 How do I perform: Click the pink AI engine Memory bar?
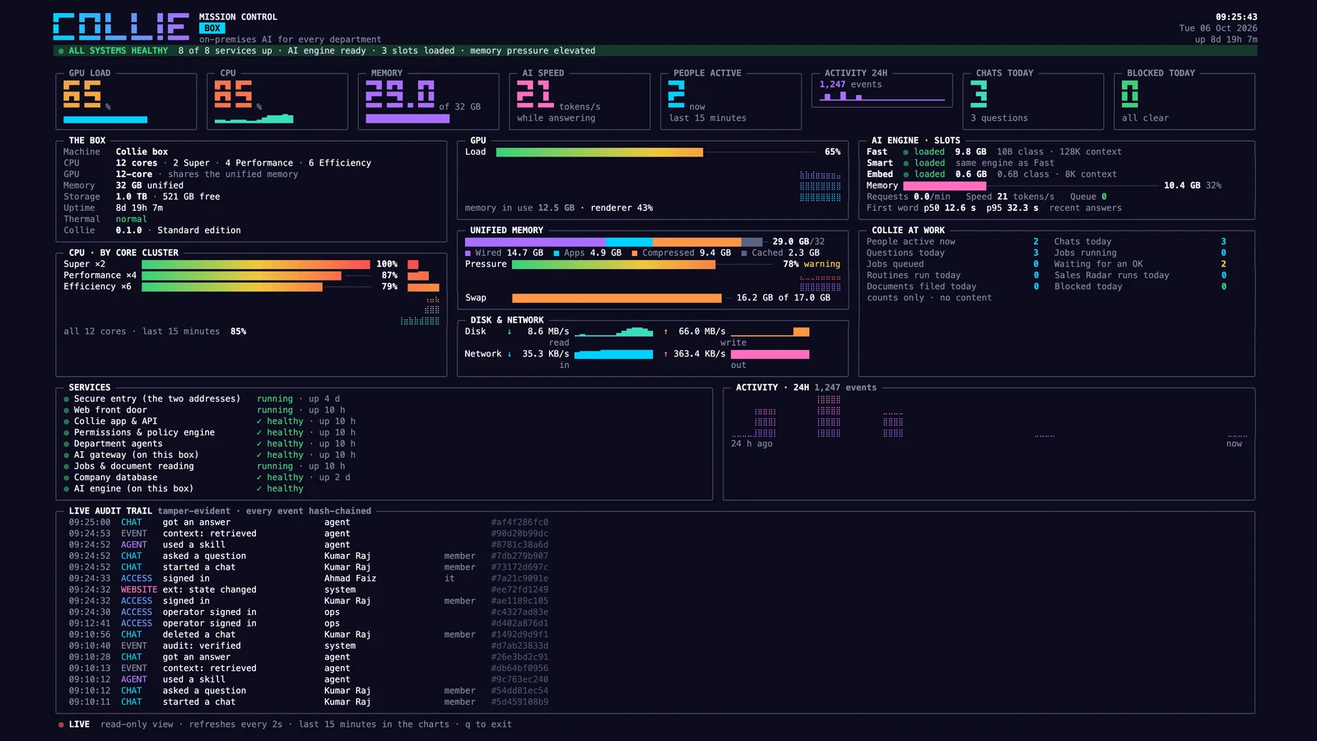[x=944, y=186]
